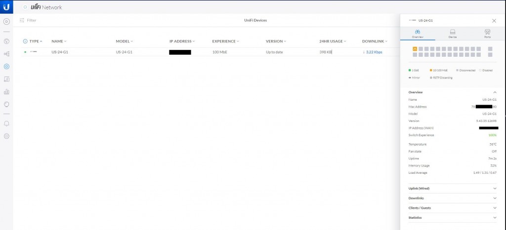Click the Ubiquiti logo in top-left corner
The image size is (506, 230).
point(6,7)
